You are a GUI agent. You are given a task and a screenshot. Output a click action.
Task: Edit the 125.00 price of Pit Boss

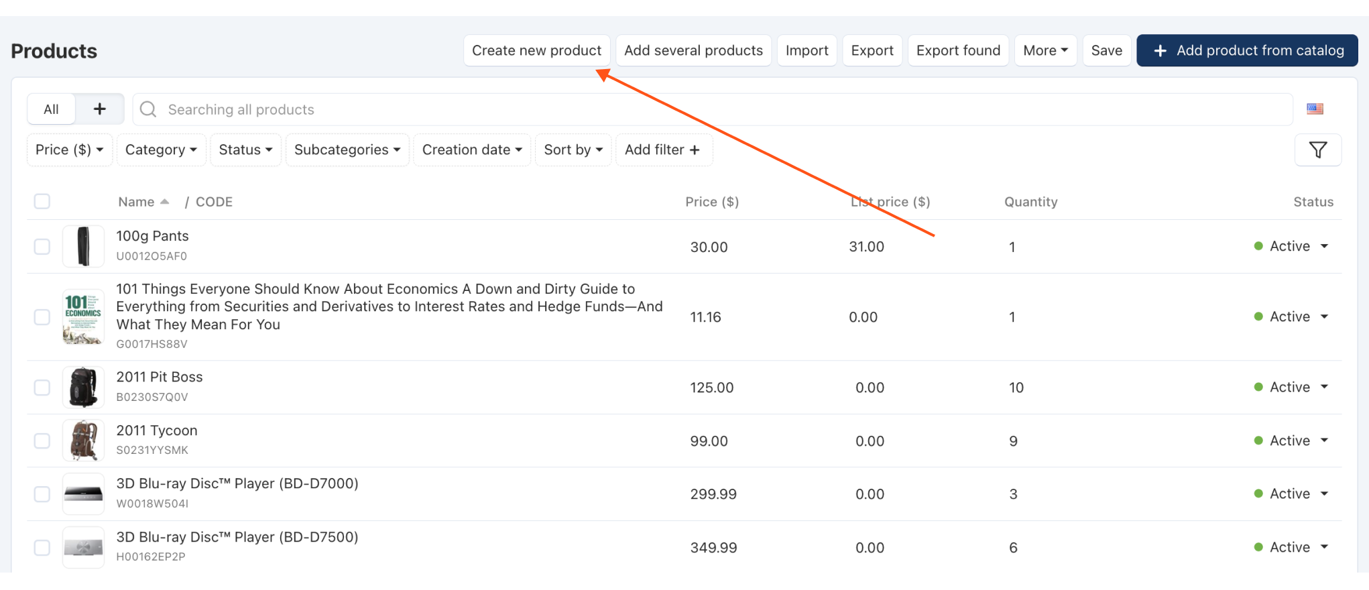(x=711, y=388)
